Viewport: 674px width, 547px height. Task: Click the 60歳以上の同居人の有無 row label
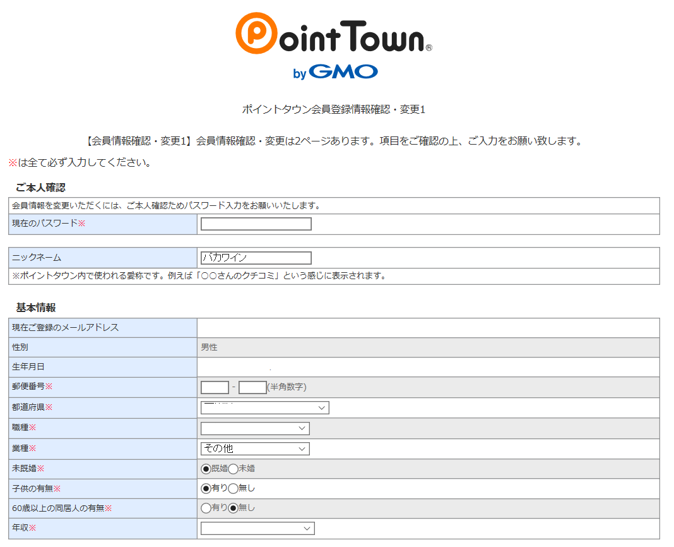tap(62, 508)
